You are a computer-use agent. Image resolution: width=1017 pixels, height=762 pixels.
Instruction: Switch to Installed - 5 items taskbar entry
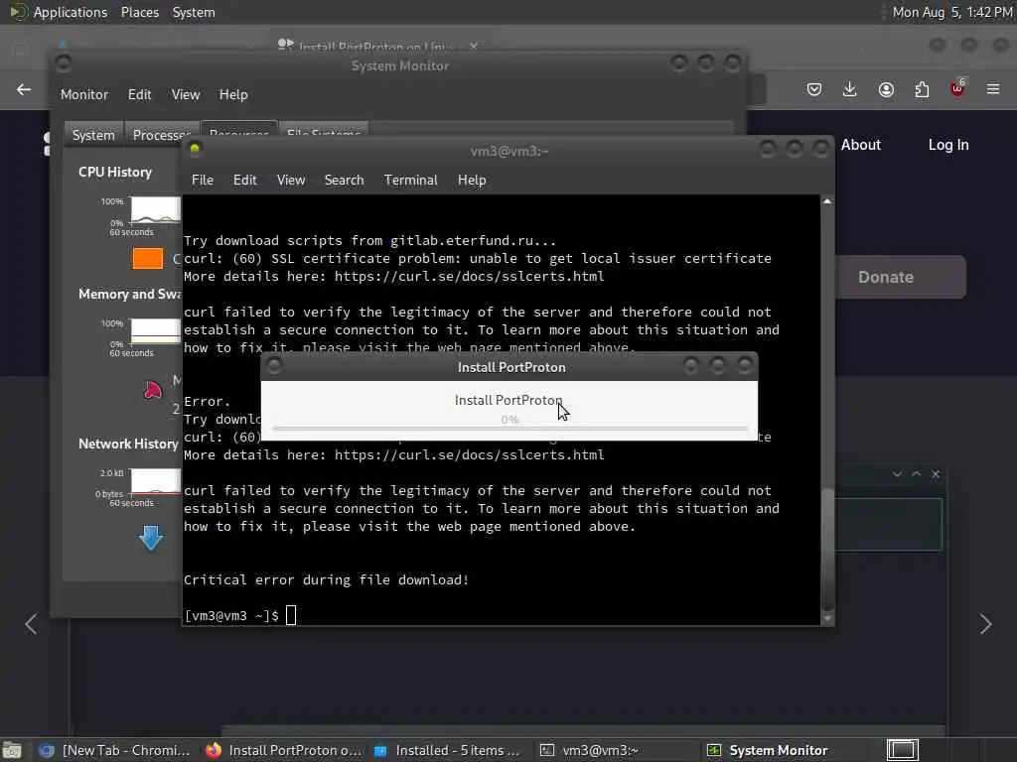pos(449,750)
